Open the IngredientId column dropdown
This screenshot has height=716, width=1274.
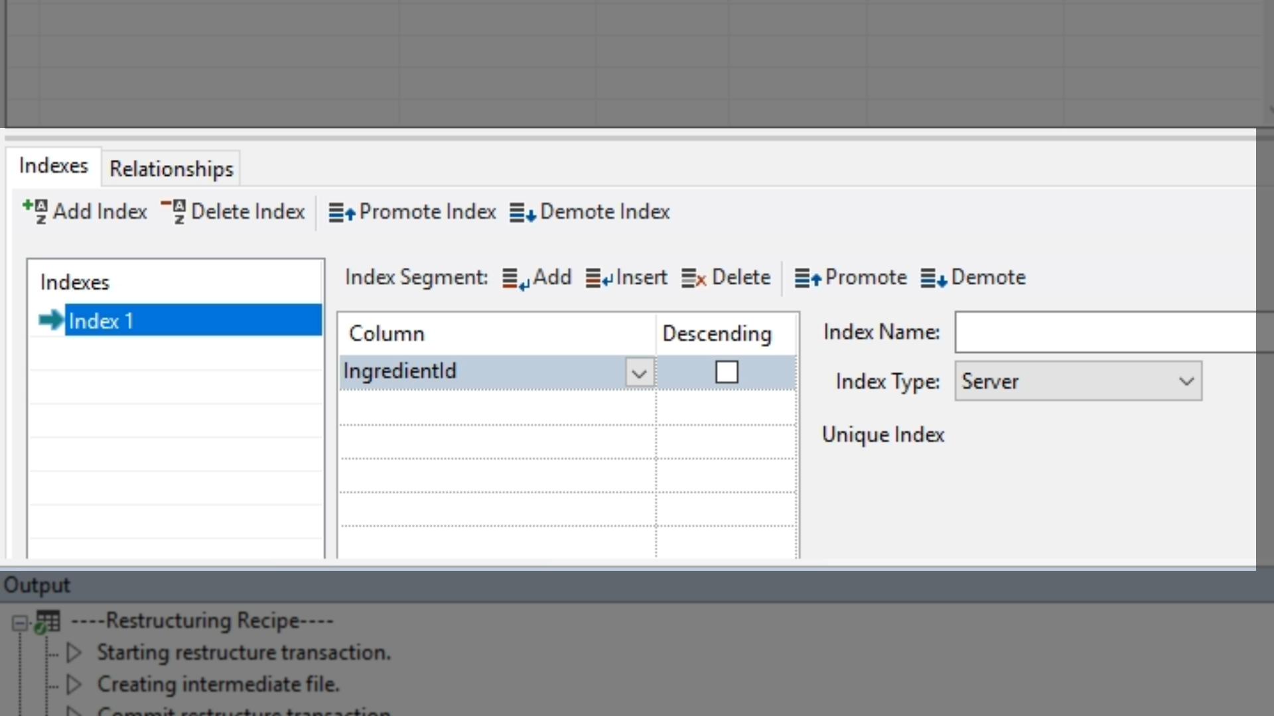tap(639, 373)
